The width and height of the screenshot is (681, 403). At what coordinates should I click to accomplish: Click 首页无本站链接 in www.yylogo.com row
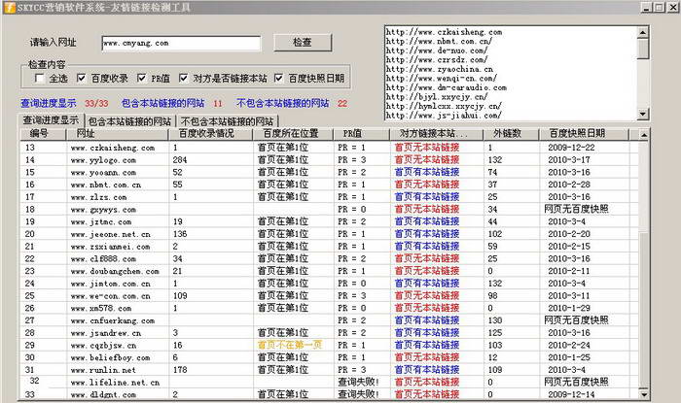[427, 160]
